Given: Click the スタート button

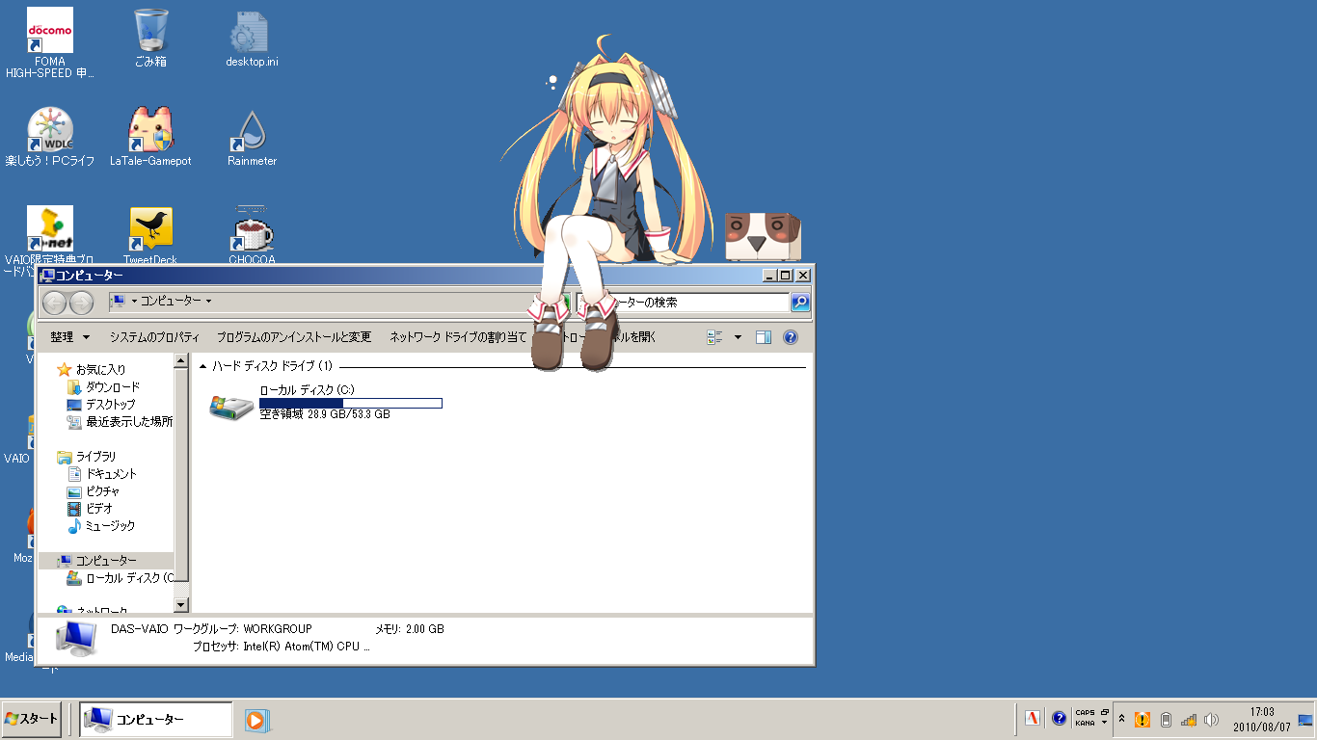Looking at the screenshot, I should (33, 719).
